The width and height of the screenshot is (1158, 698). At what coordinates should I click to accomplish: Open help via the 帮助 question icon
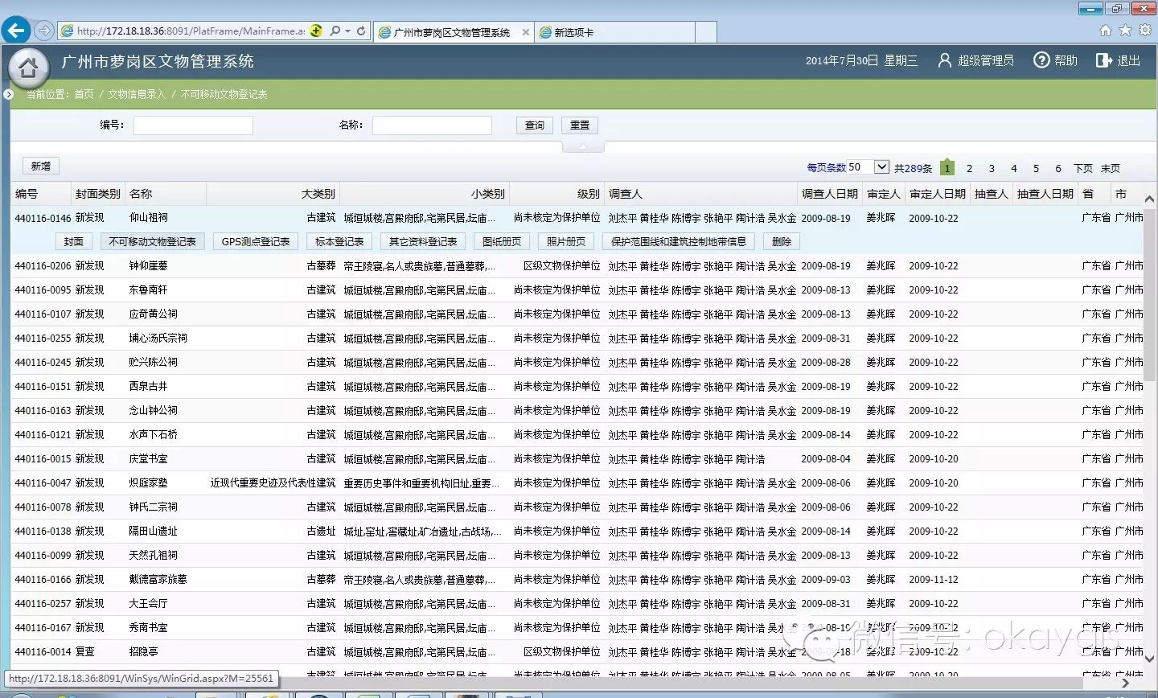coord(1041,60)
